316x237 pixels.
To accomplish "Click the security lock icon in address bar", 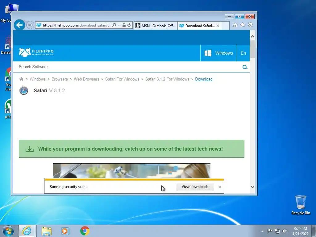I will 124,25.
